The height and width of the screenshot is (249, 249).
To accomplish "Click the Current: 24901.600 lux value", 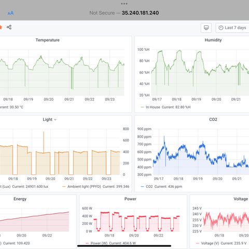I will coord(30,186).
